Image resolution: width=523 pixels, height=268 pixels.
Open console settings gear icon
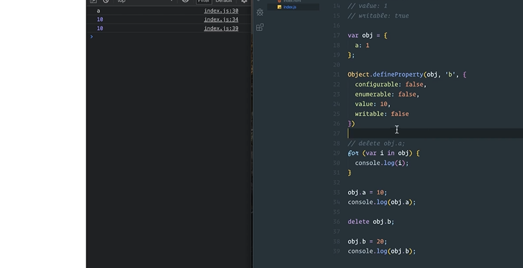(x=245, y=1)
